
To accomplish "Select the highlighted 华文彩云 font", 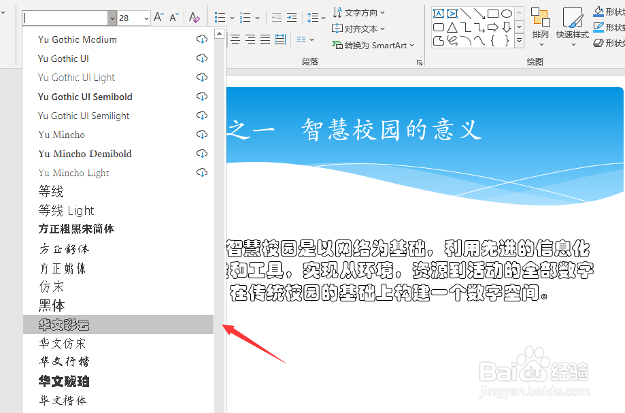I will point(118,325).
